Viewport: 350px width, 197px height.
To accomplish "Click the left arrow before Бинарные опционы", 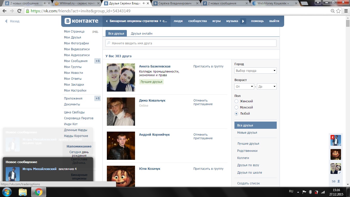I will click(x=107, y=21).
